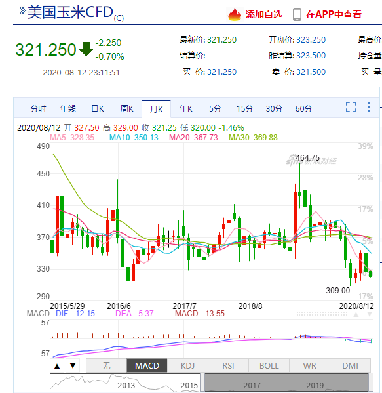Select the RSI indicator option
The height and width of the screenshot is (393, 382).
(228, 366)
